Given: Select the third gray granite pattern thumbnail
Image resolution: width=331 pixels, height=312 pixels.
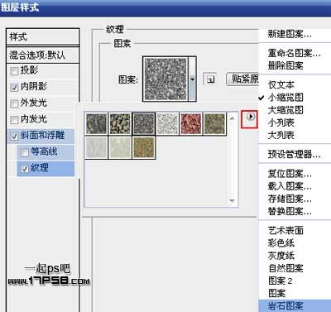Looking at the screenshot, I should tap(144, 124).
